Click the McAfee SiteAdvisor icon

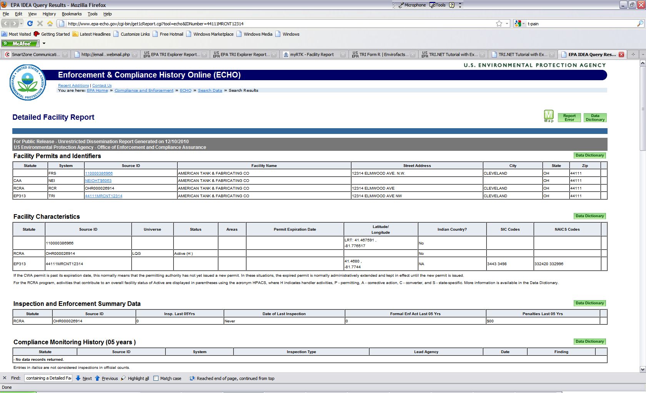point(19,43)
